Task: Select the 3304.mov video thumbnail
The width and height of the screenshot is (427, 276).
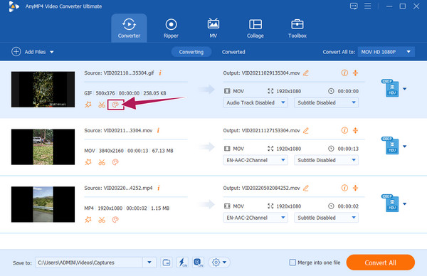Action: click(x=43, y=147)
